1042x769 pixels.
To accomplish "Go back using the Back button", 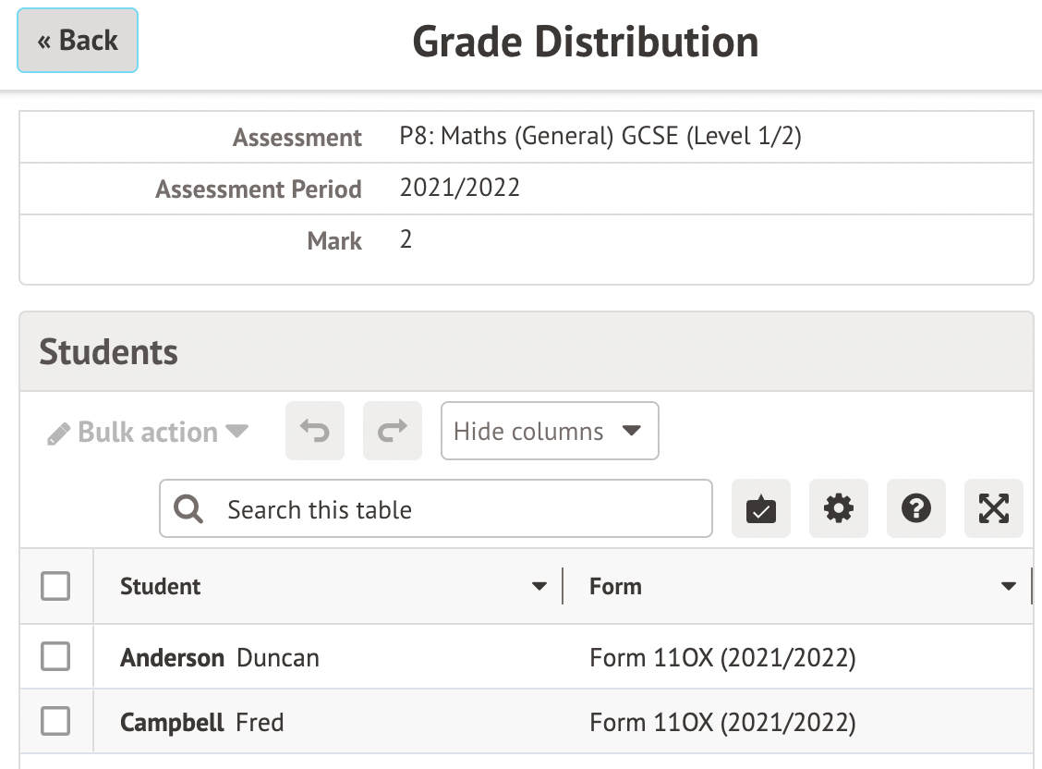I will tap(78, 41).
